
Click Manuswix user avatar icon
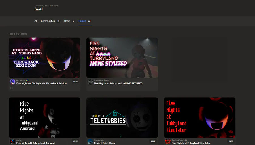pos(90,141)
